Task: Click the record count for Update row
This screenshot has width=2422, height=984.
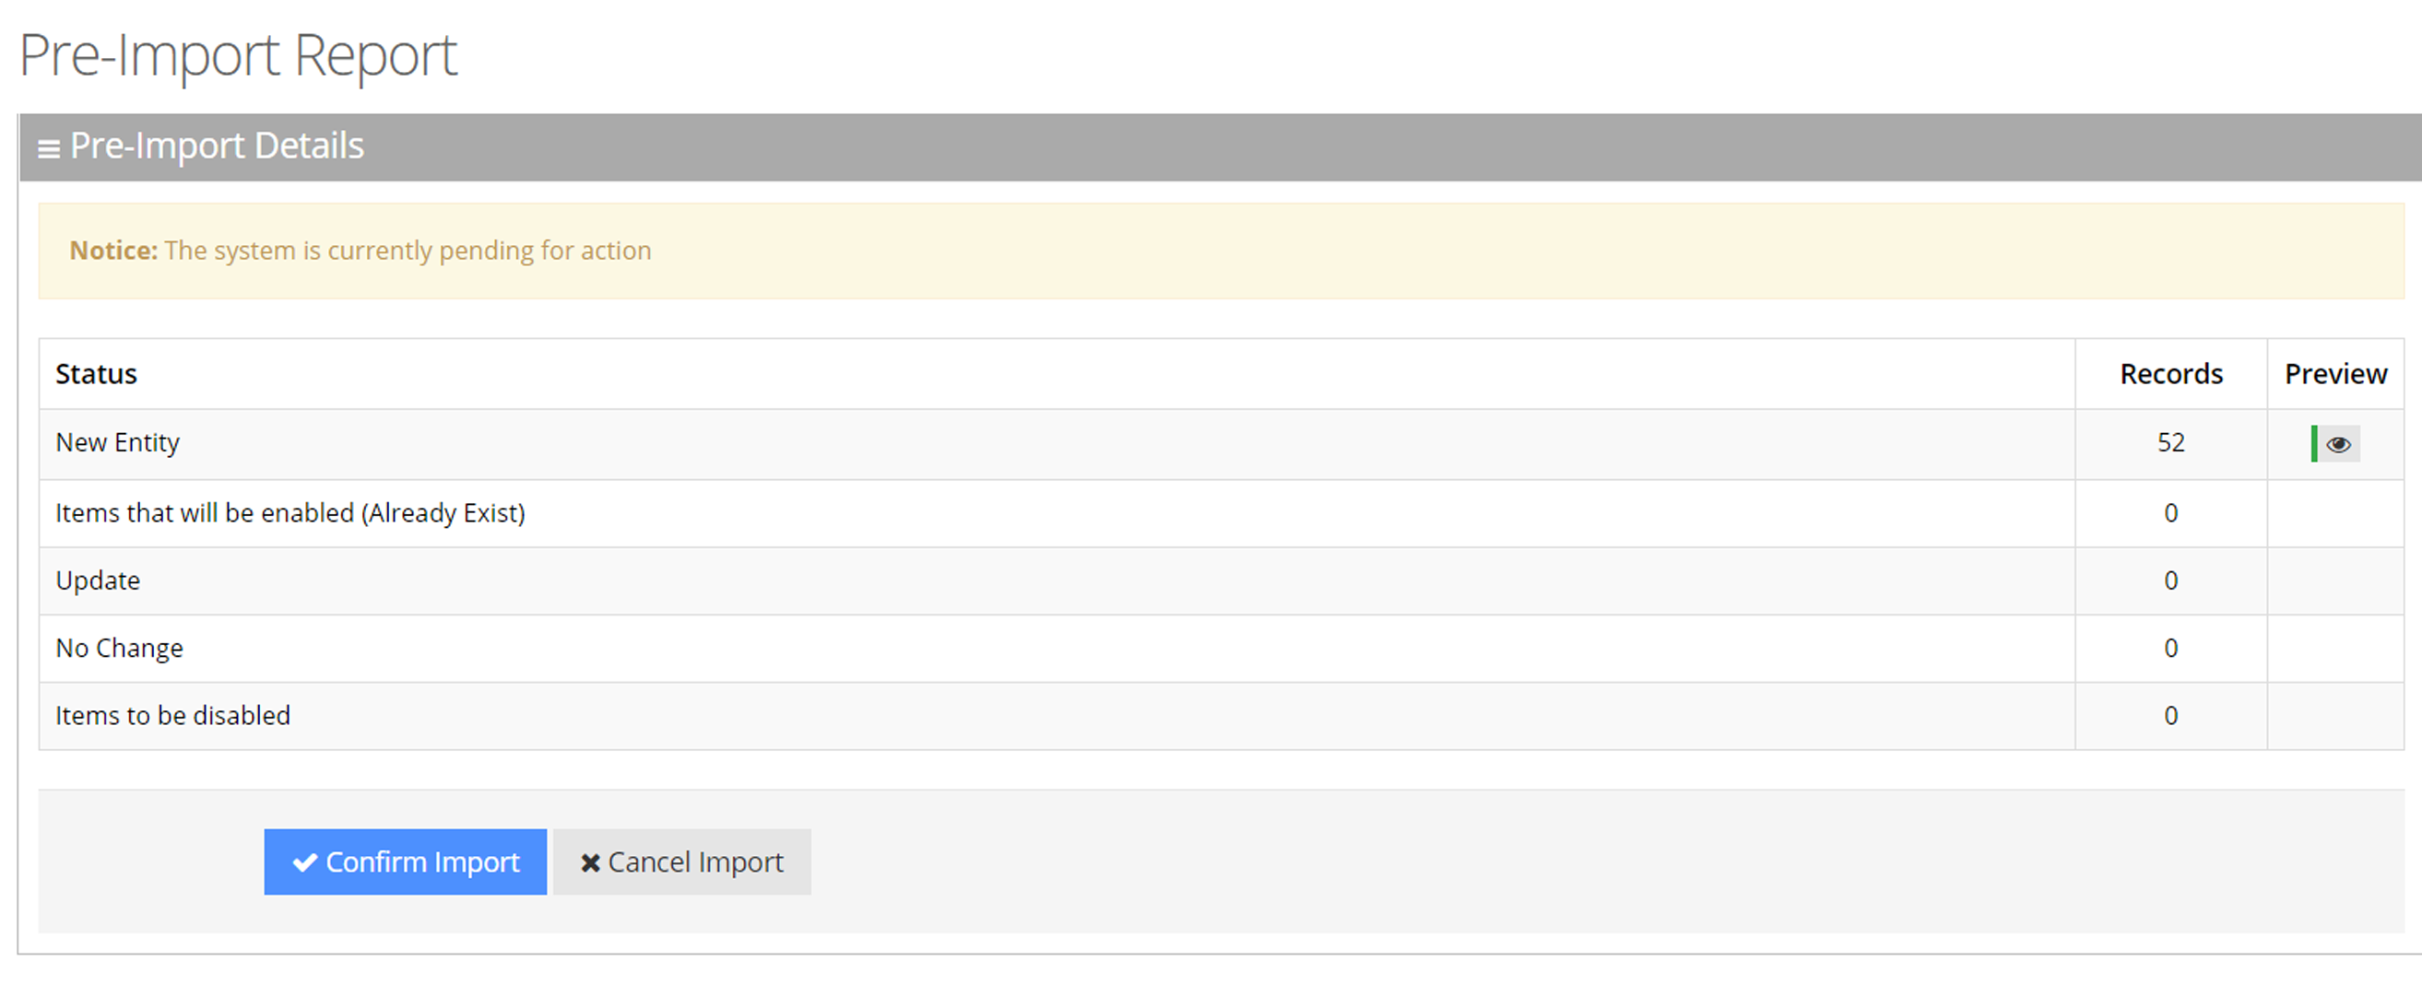Action: coord(2170,580)
